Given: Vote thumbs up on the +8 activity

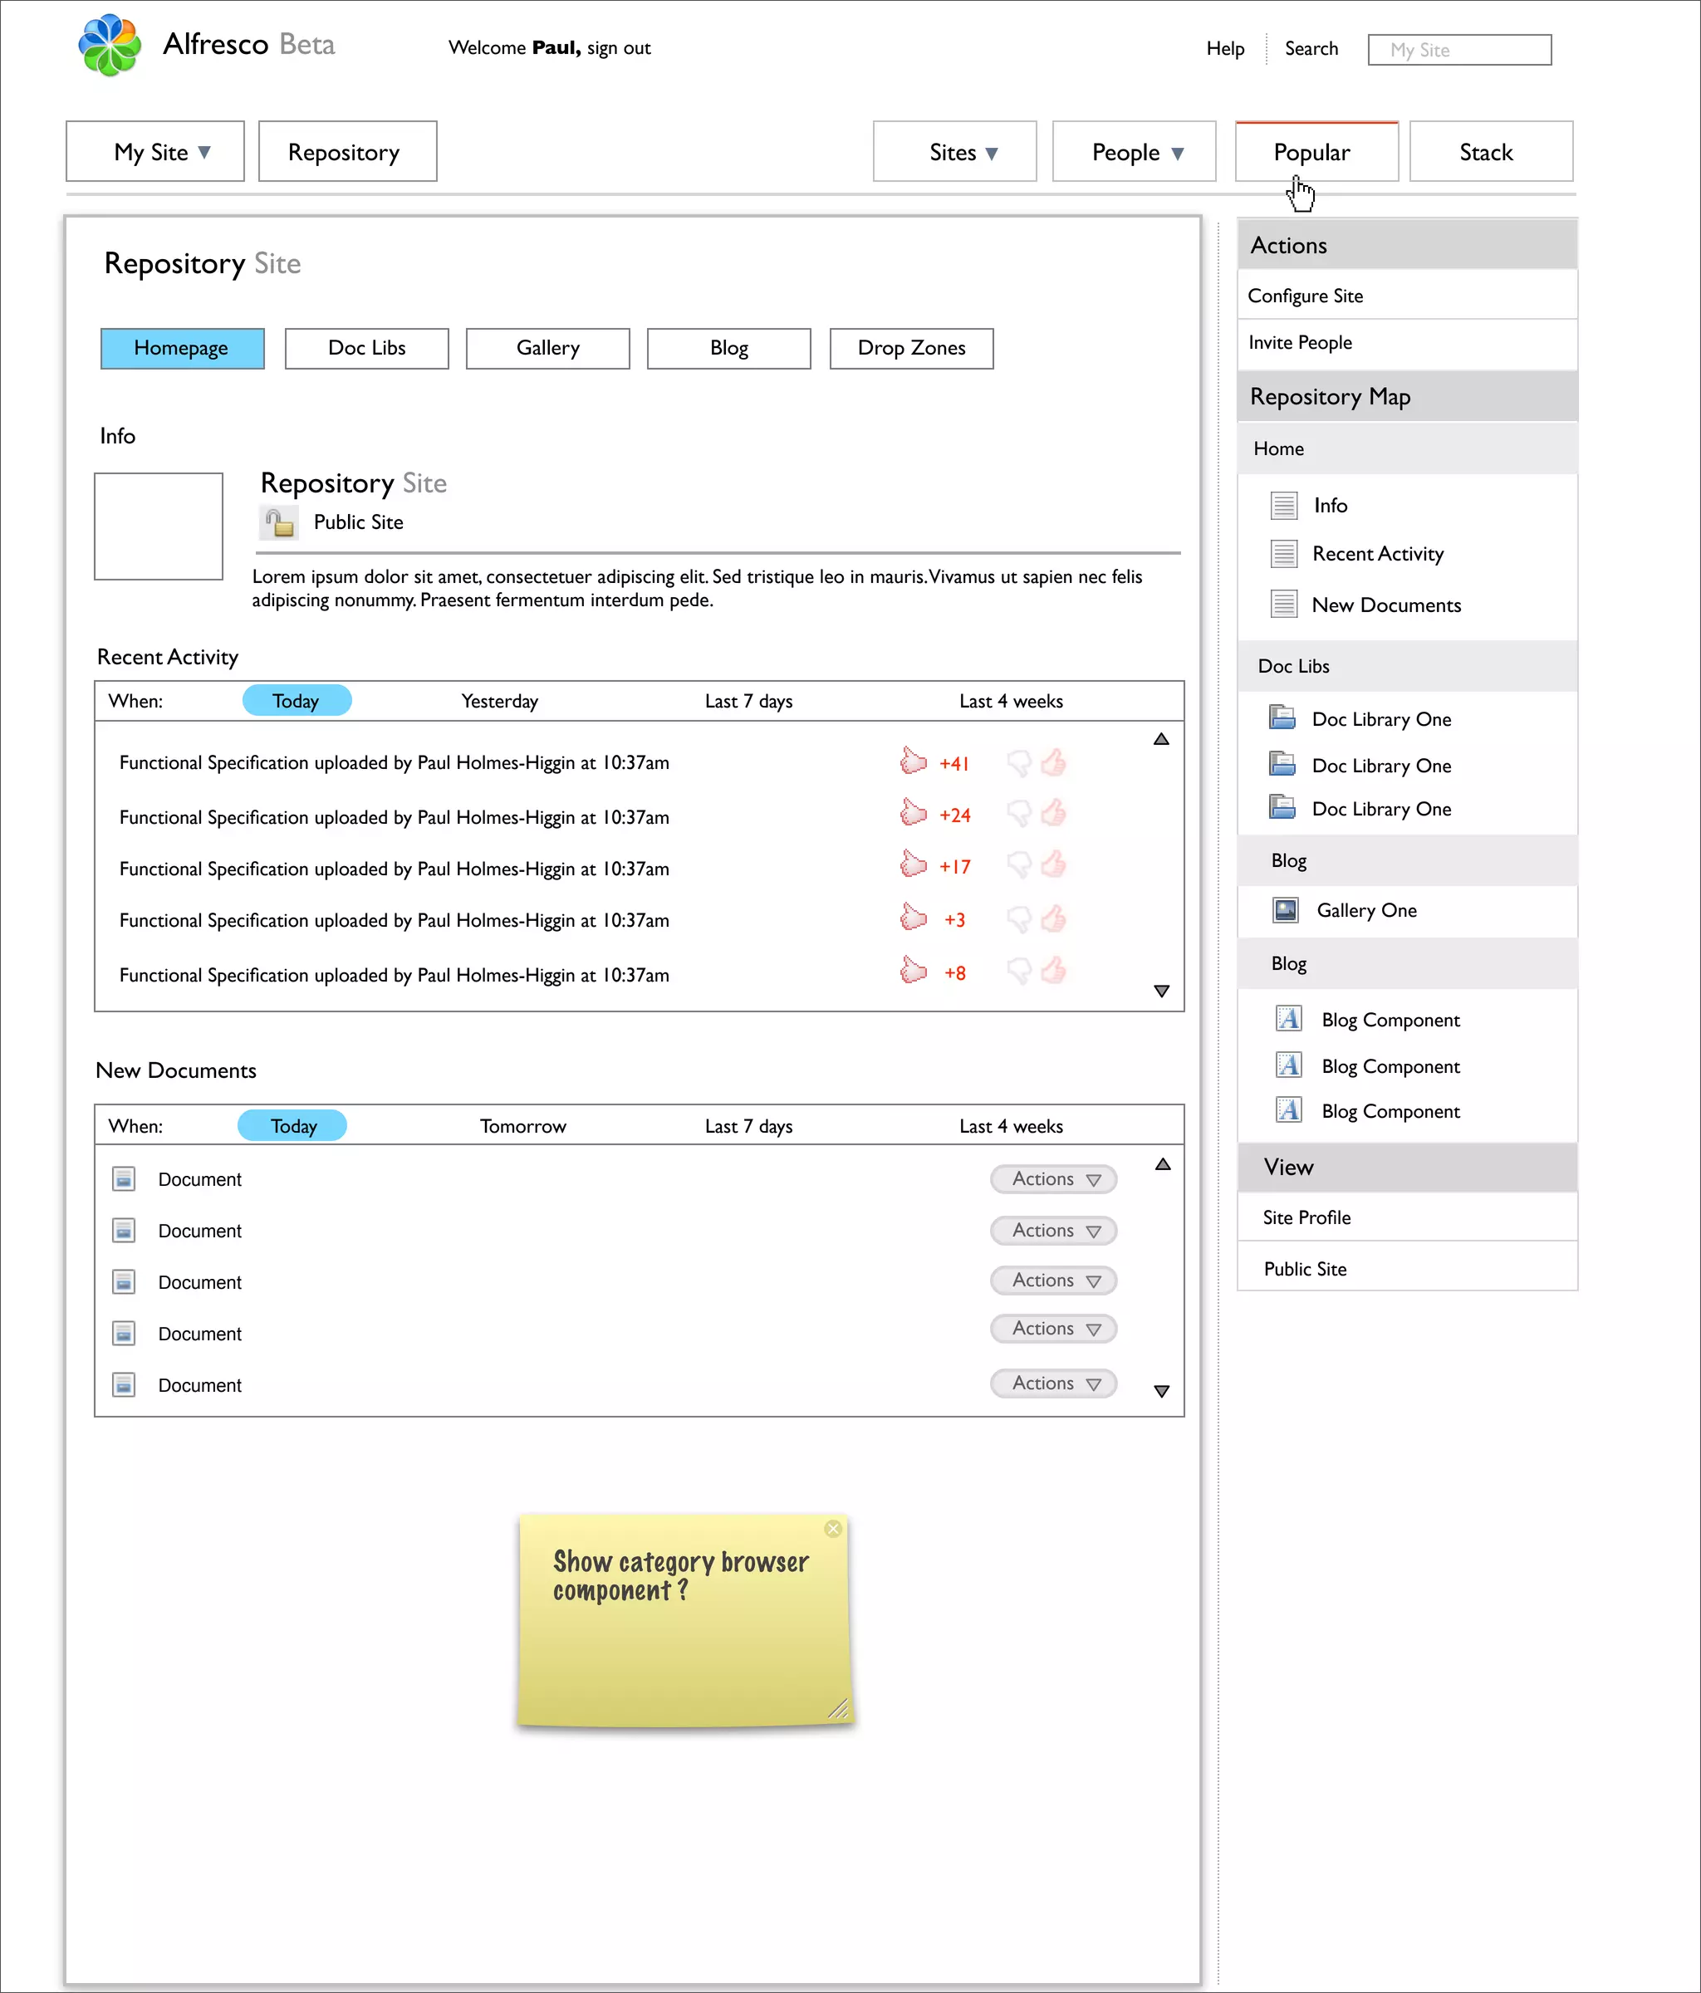Looking at the screenshot, I should [1053, 971].
